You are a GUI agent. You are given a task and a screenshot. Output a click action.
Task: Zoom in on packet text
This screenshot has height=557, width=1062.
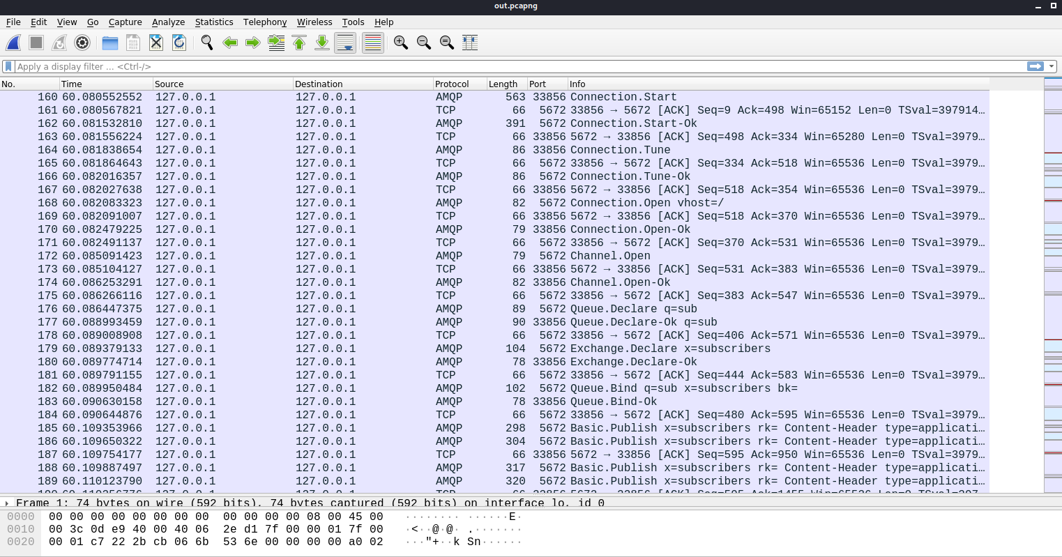[401, 43]
